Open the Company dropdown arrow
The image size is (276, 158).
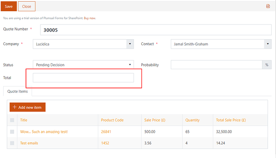pyautogui.click(x=130, y=44)
